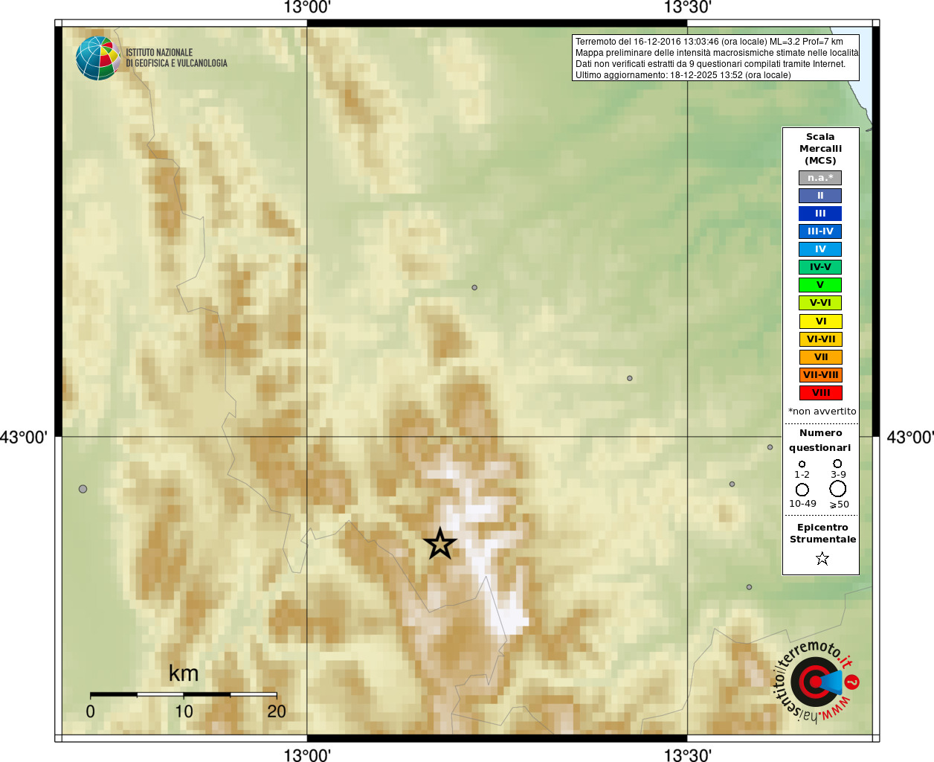Image resolution: width=934 pixels, height=762 pixels.
Task: Click the 'Dati non verificati' info line
Action: click(x=710, y=64)
